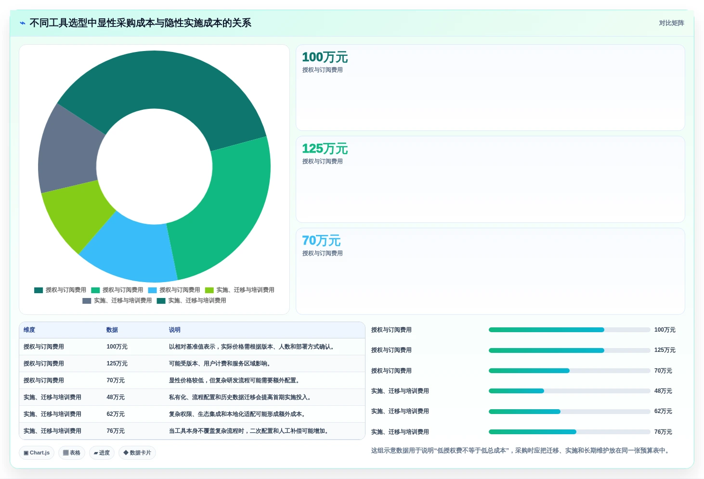The height and width of the screenshot is (479, 704).
Task: Click the progress bar valued 125万元
Action: (x=570, y=350)
